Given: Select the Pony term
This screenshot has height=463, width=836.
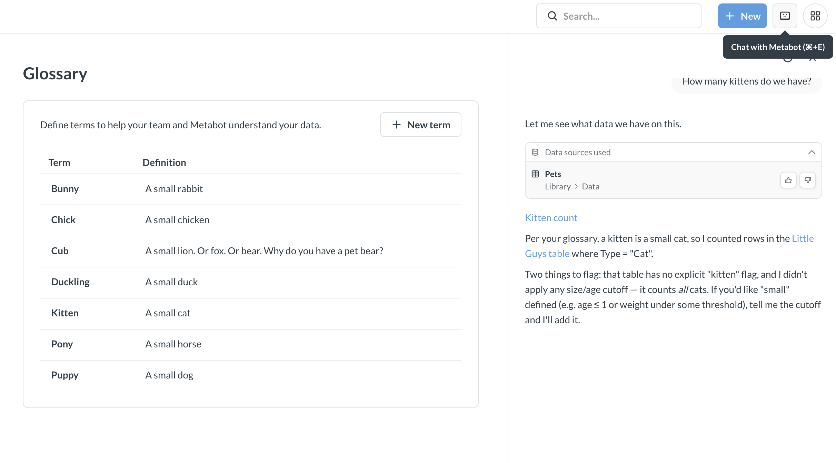Looking at the screenshot, I should [x=62, y=344].
